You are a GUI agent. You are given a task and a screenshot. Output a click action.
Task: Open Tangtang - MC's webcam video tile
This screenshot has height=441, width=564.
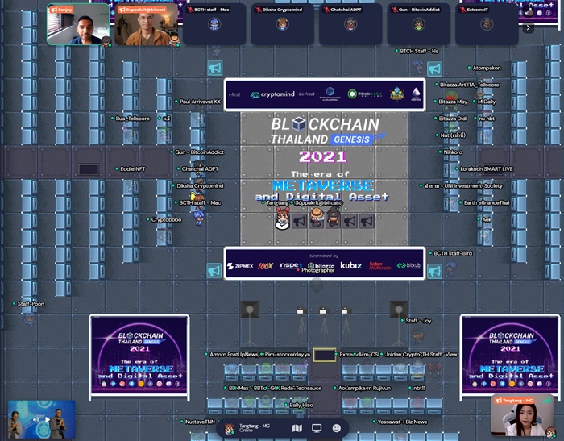[523, 414]
